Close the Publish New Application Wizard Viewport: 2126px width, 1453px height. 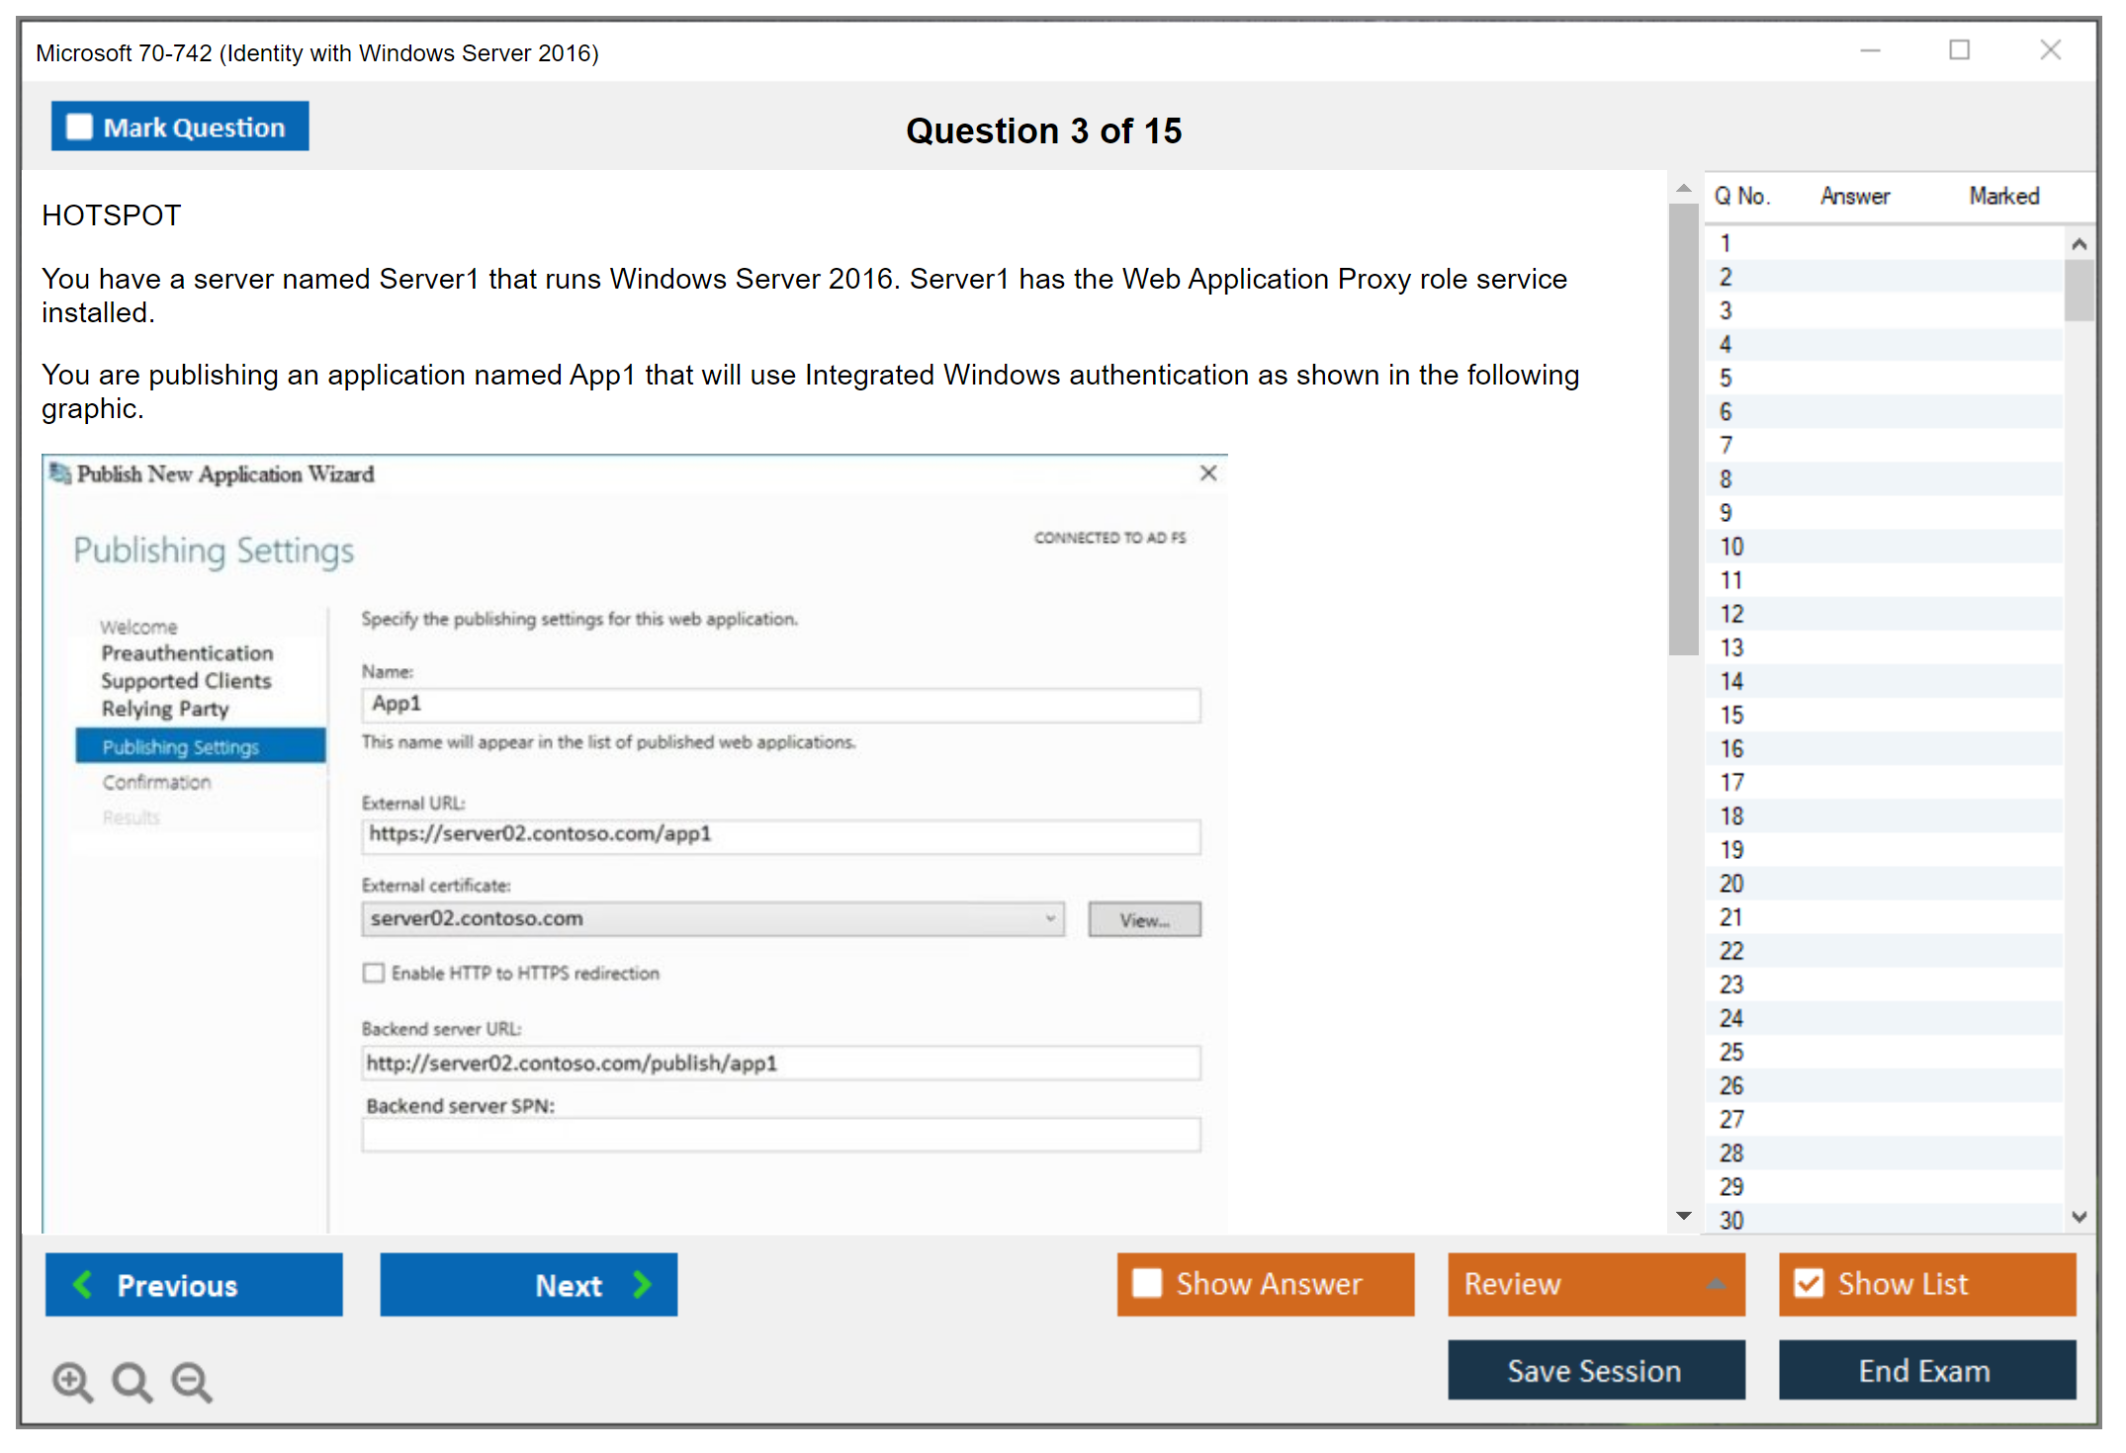[1207, 473]
